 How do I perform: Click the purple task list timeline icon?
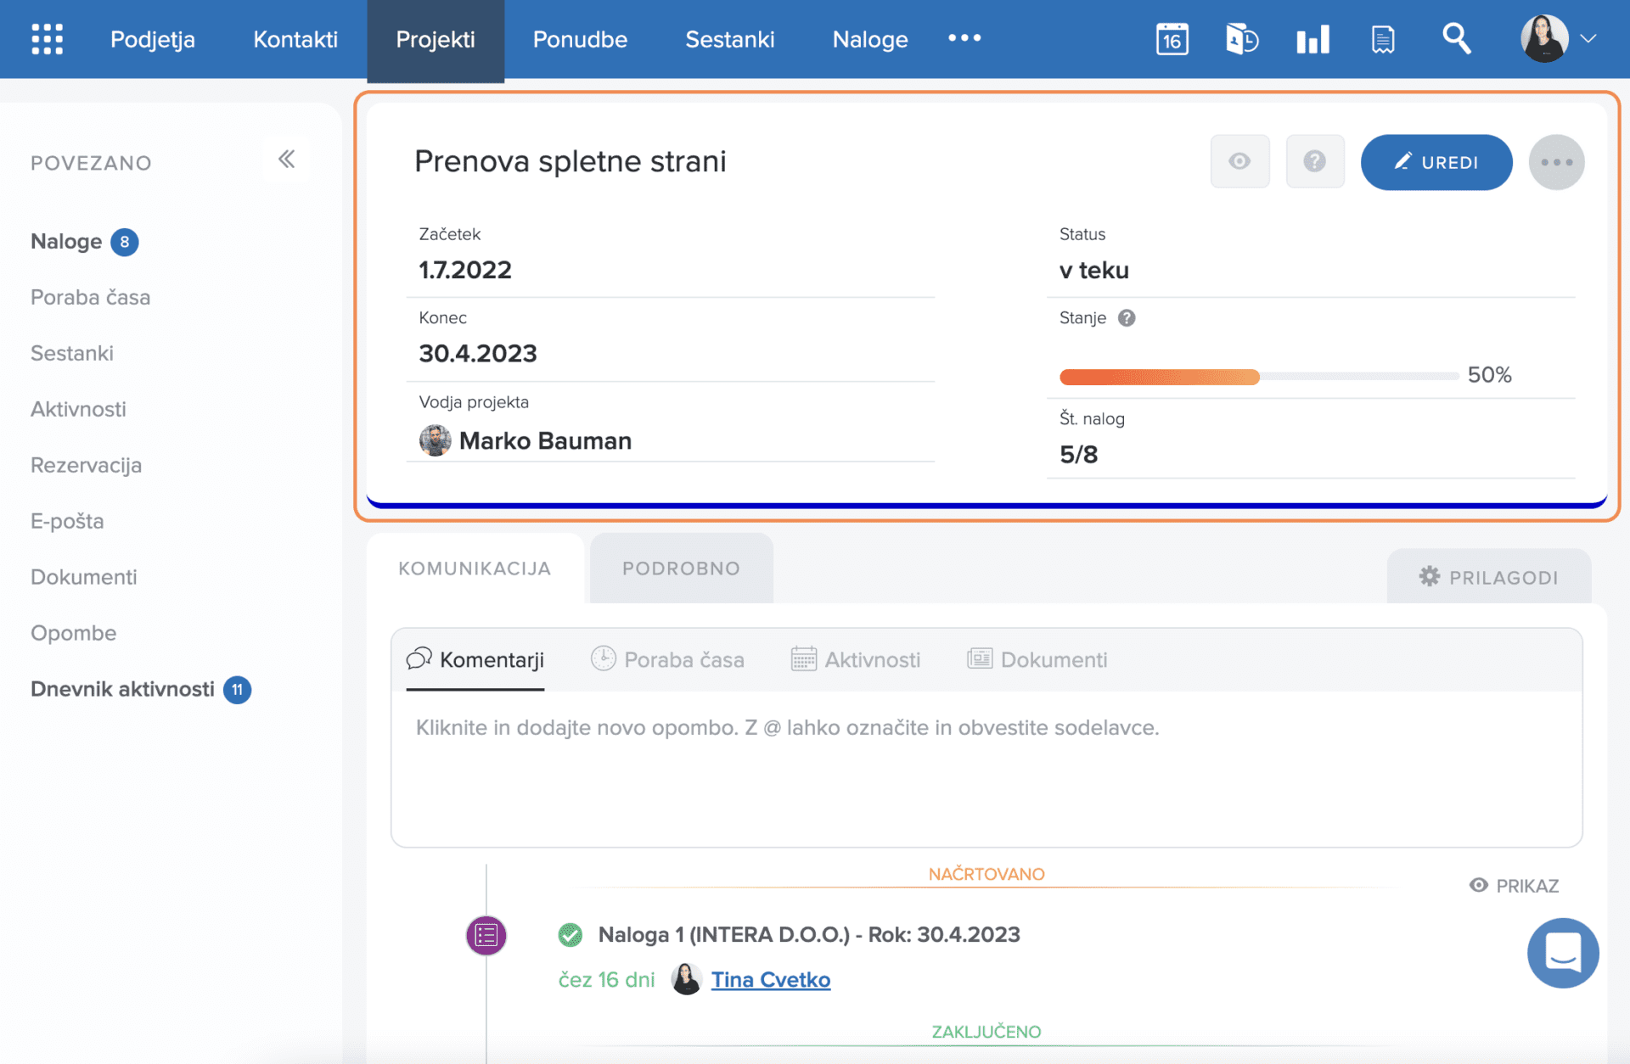tap(486, 935)
